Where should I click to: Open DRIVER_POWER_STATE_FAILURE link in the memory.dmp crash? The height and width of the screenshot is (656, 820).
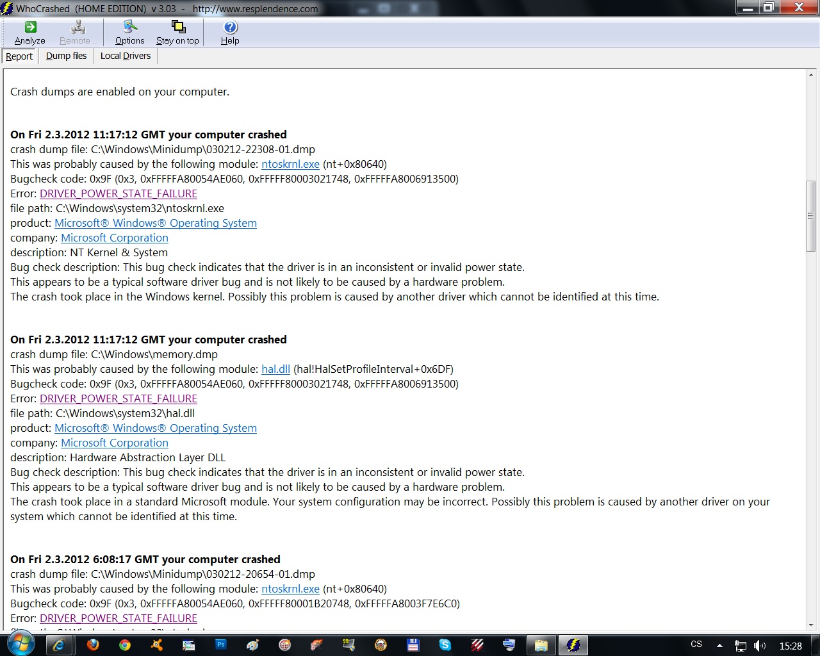click(119, 398)
